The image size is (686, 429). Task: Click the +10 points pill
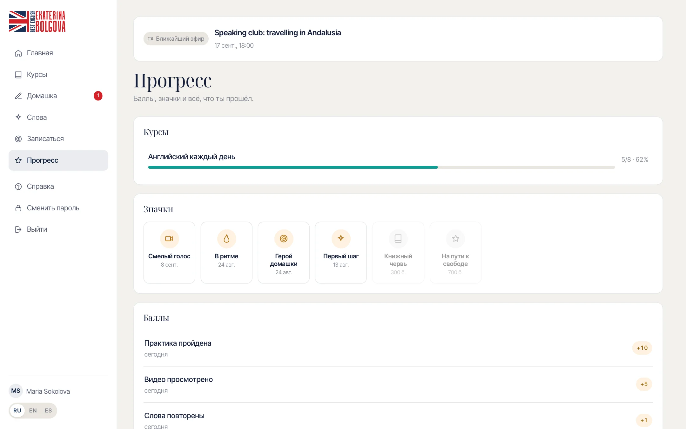(642, 348)
